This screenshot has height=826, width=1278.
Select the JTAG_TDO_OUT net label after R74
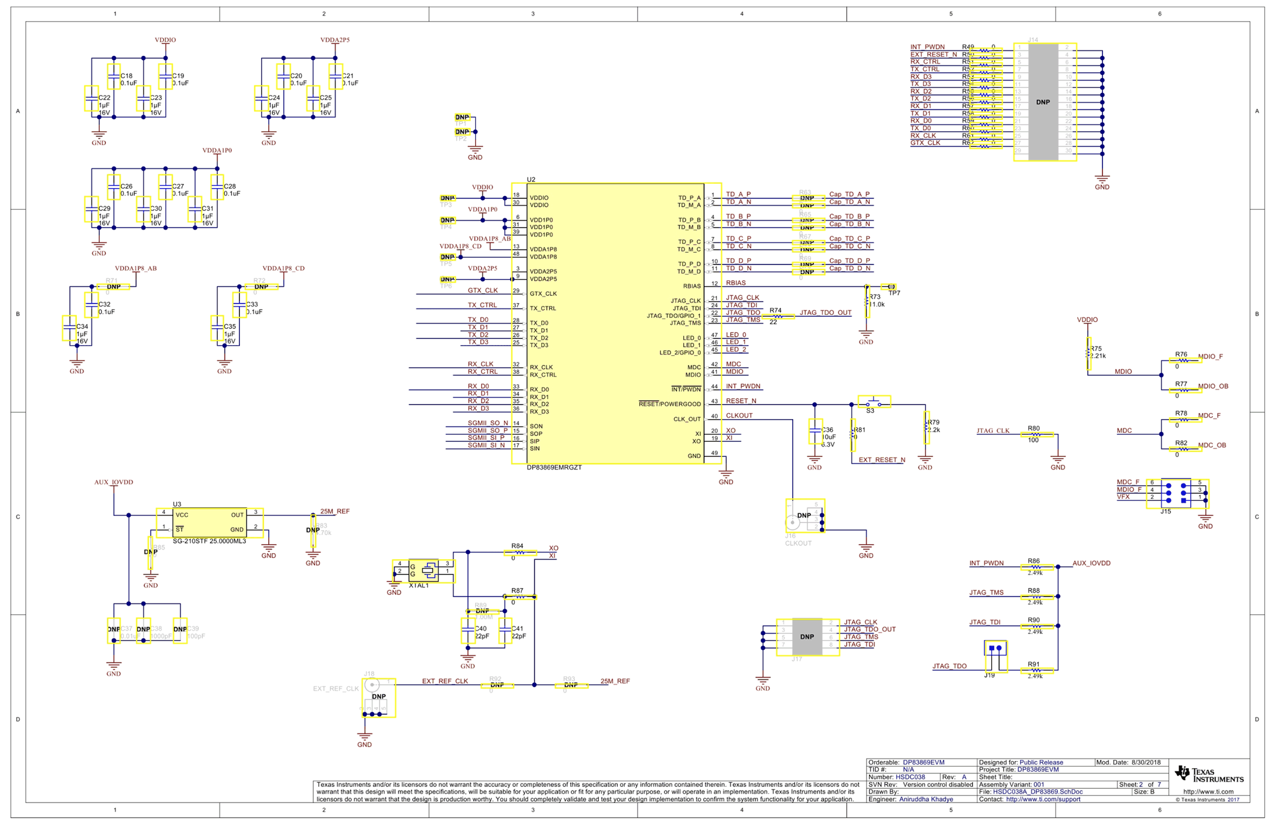click(826, 313)
